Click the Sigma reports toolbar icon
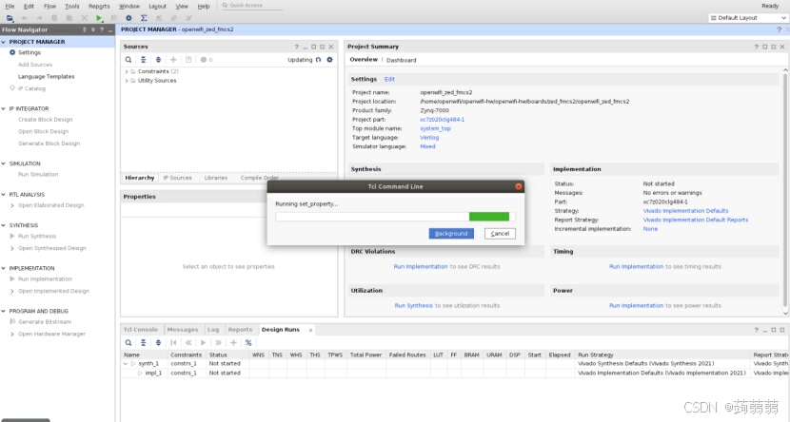This screenshot has width=790, height=422. pyautogui.click(x=144, y=18)
